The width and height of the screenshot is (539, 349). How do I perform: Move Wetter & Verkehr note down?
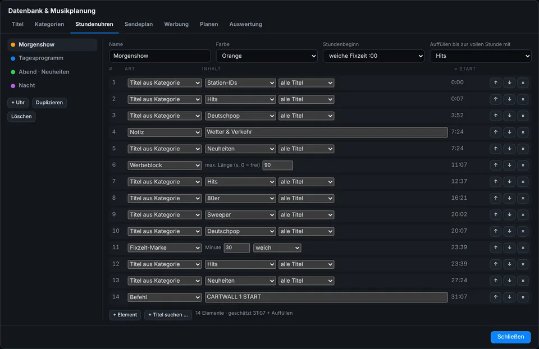pos(509,132)
